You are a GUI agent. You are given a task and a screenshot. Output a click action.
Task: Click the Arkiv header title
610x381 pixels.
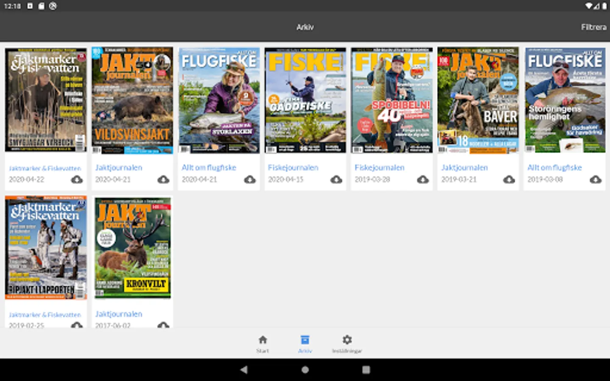305,27
